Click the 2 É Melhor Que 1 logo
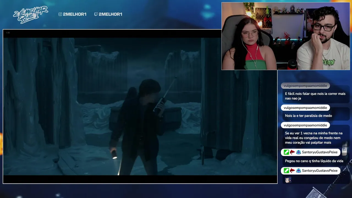 click(x=31, y=15)
